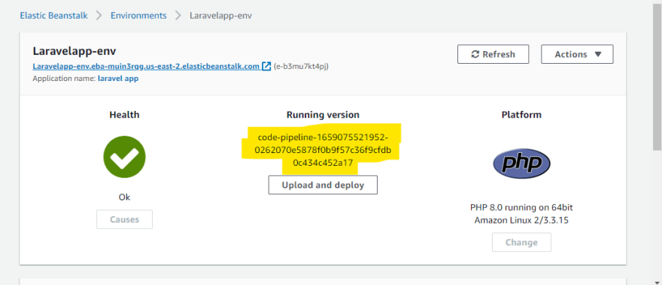This screenshot has width=662, height=285.
Task: Click the Change platform button
Action: click(x=521, y=242)
